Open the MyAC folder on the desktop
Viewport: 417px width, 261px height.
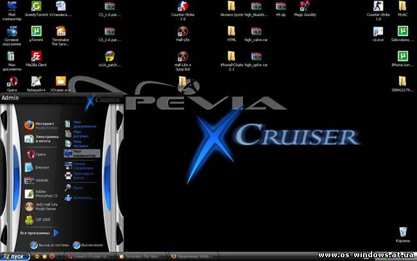pyautogui.click(x=403, y=9)
